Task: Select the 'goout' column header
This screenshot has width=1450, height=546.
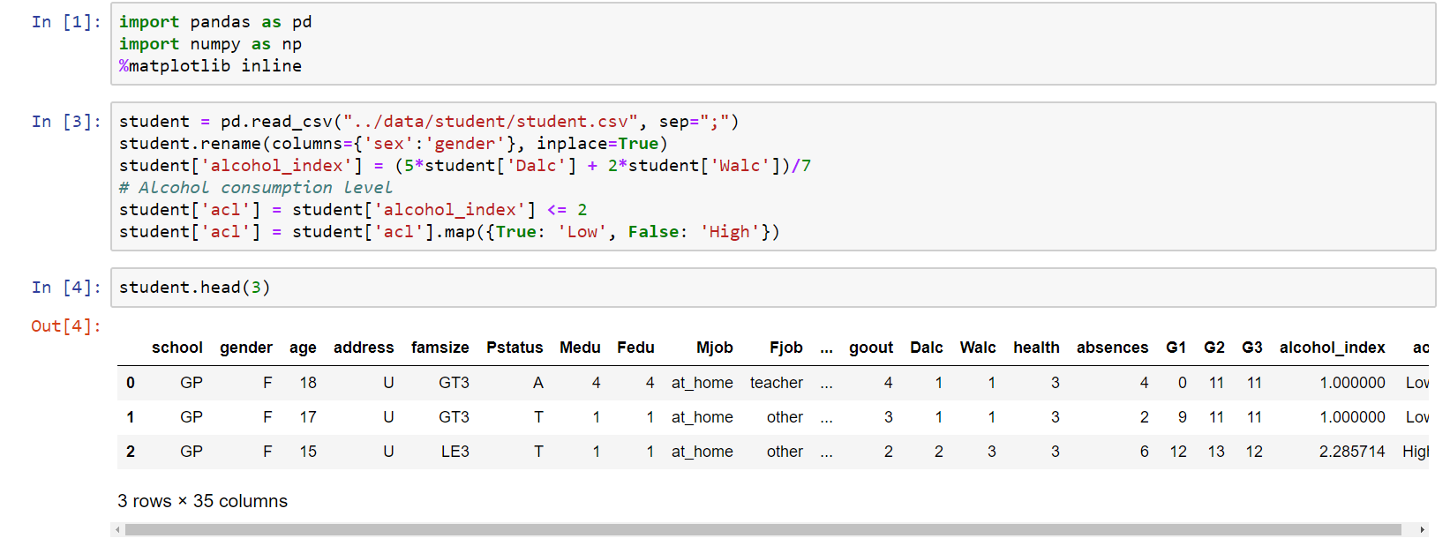Action: 871,348
